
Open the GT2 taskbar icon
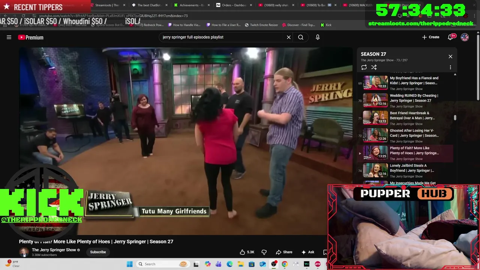coord(318,264)
